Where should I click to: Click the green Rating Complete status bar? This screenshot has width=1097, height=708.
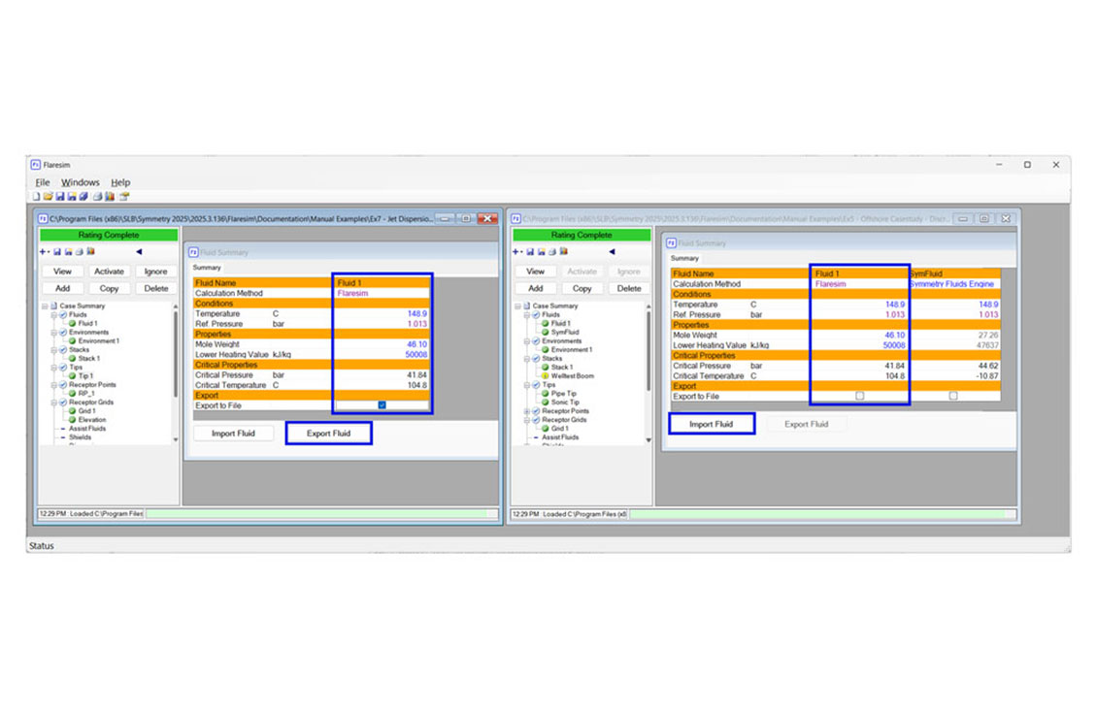pos(107,235)
